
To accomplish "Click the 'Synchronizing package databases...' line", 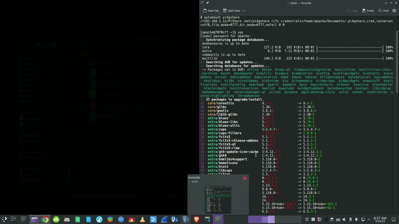I will click(x=235, y=40).
